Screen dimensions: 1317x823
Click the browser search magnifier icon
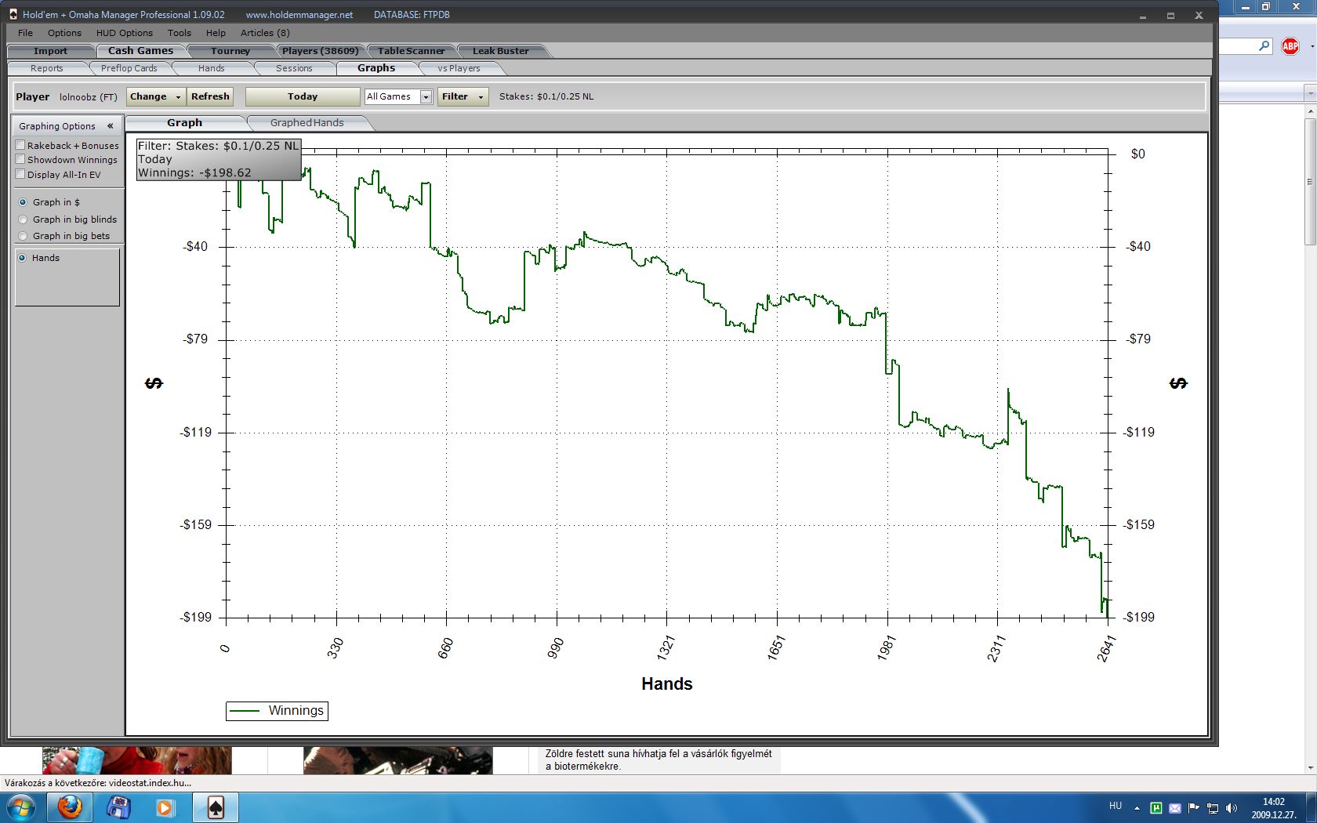(1264, 46)
